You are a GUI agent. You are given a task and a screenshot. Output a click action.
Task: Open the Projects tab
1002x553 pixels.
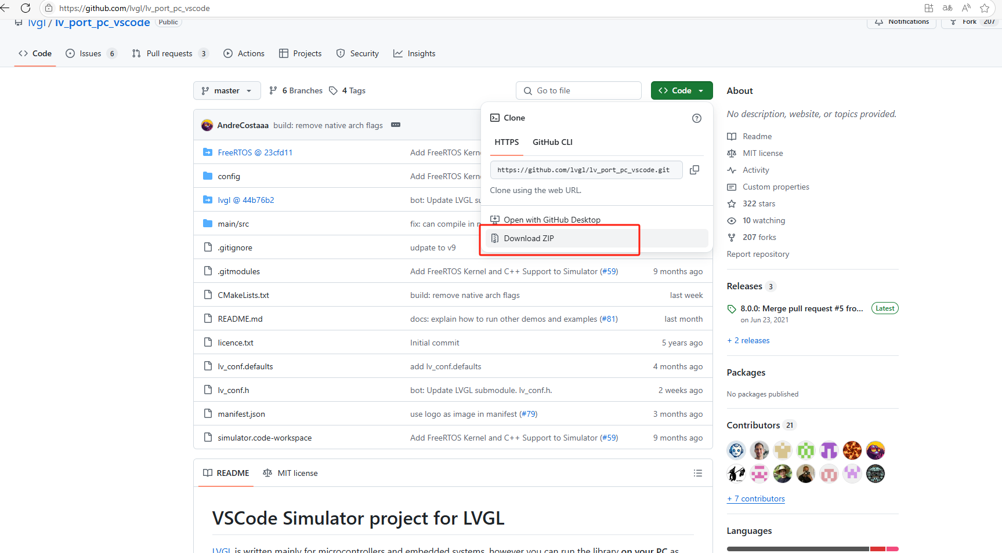(301, 53)
